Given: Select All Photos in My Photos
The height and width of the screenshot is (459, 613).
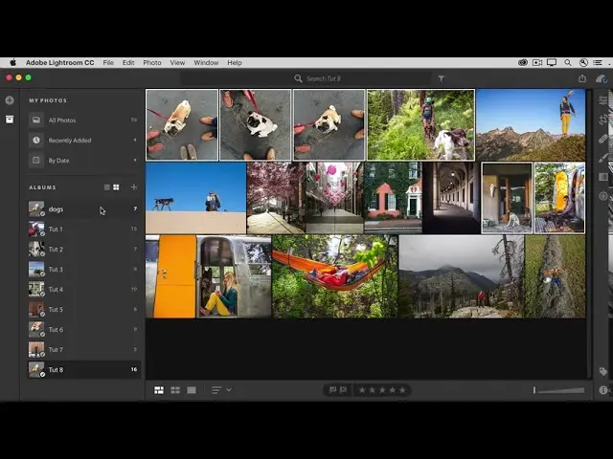Looking at the screenshot, I should [x=83, y=120].
